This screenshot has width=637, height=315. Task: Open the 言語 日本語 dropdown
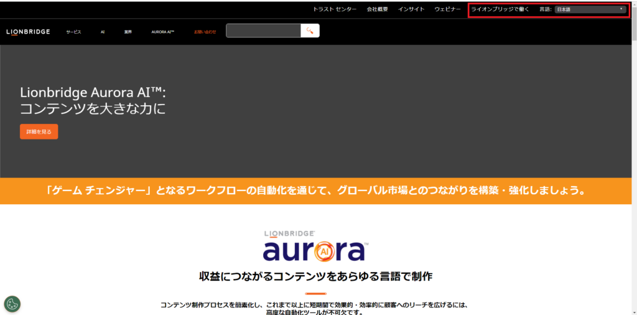pos(590,9)
